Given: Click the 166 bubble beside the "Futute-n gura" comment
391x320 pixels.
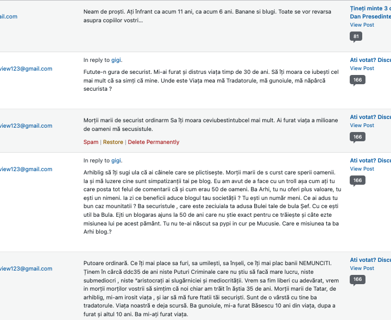Looking at the screenshot, I should [356, 80].
